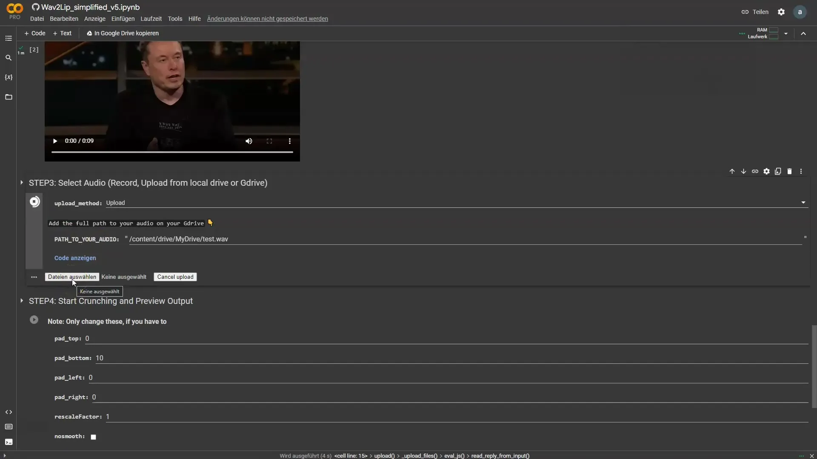Open video player more options
The image size is (817, 459).
(290, 141)
